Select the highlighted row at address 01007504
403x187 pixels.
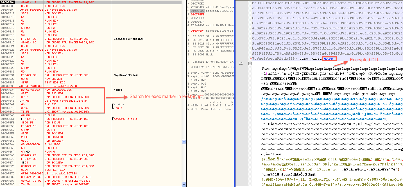click(91, 2)
